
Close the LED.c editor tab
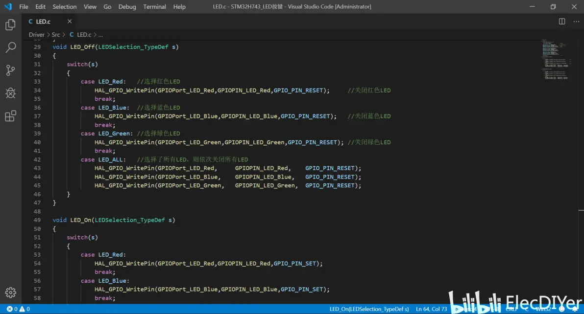(x=70, y=22)
